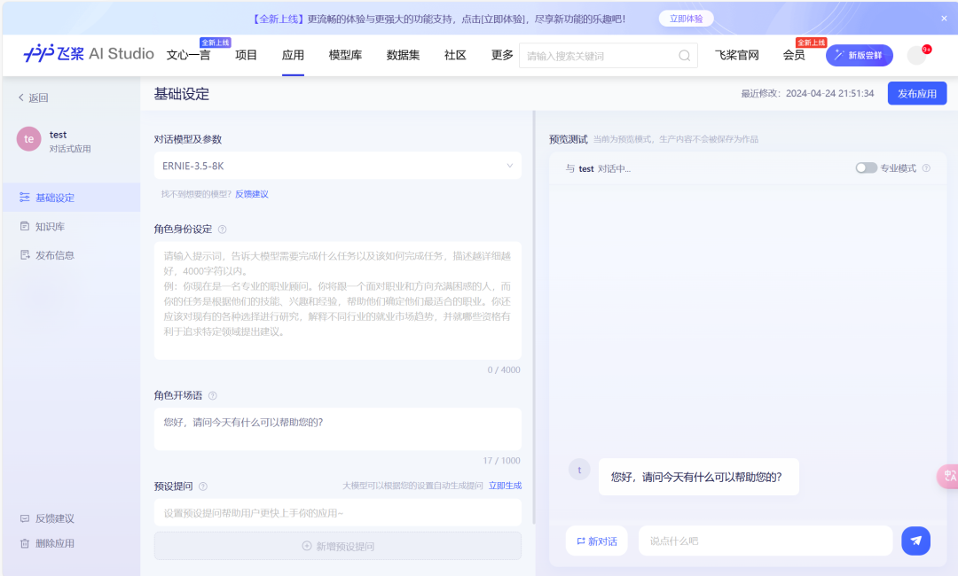Screen dimensions: 958x576
Task: Click the floating translate icon at right edge
Action: [949, 476]
